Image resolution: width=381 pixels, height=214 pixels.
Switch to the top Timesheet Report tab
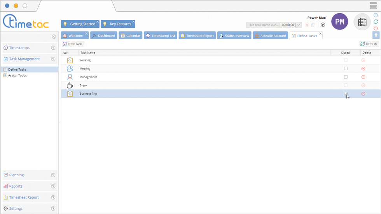coord(197,36)
